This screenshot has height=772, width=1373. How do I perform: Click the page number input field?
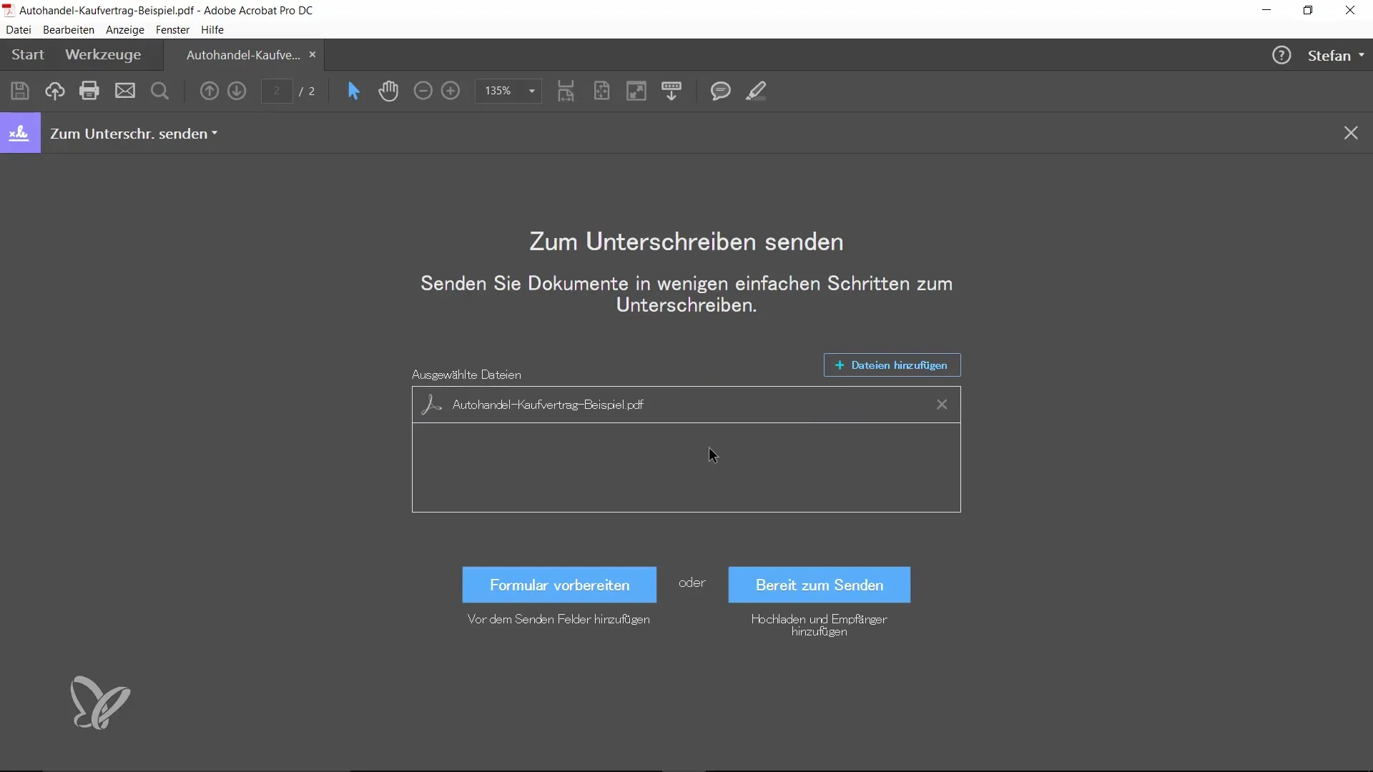pos(277,91)
